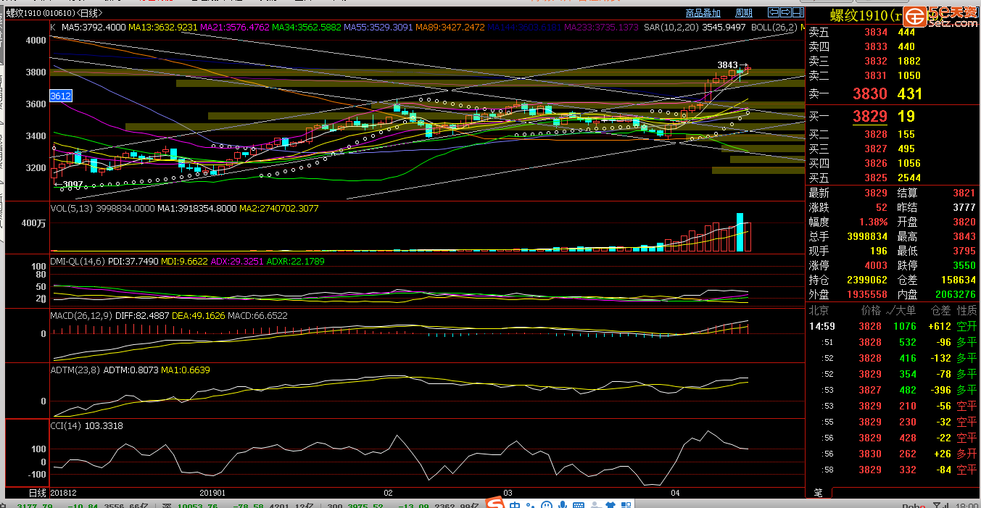This screenshot has width=981, height=508.
Task: Select the :58 trade row with 332
Action: [892, 470]
